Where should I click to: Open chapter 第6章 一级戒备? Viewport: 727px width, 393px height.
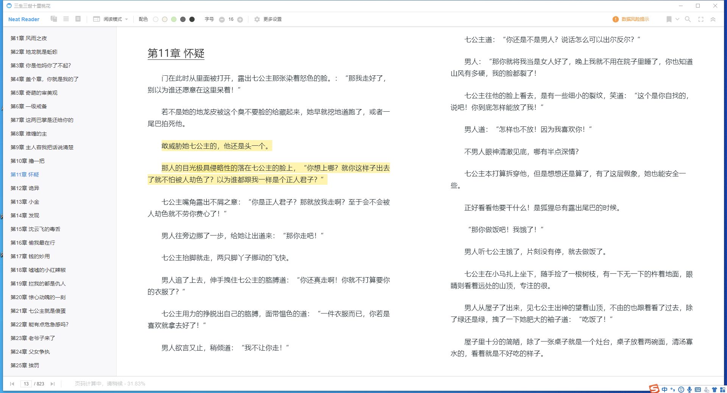(x=29, y=106)
